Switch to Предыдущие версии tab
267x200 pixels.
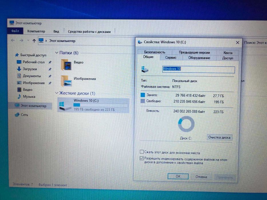194,52
